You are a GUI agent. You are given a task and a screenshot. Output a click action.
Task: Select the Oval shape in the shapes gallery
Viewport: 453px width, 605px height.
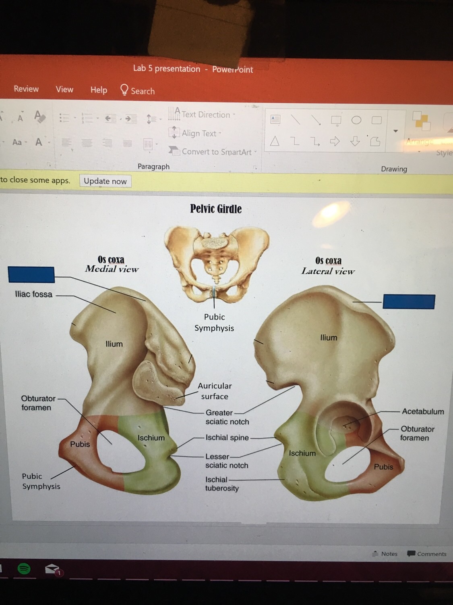pyautogui.click(x=356, y=120)
